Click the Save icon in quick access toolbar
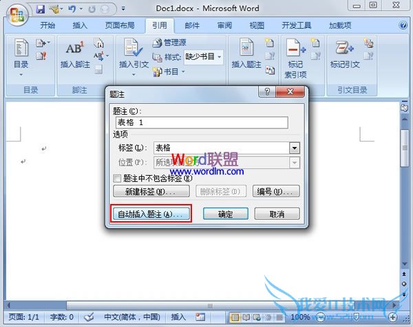413x327 pixels. (41, 9)
